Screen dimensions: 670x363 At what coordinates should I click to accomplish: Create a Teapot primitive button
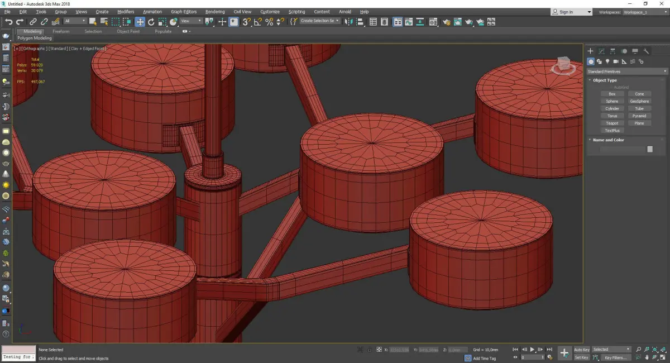[x=612, y=123]
